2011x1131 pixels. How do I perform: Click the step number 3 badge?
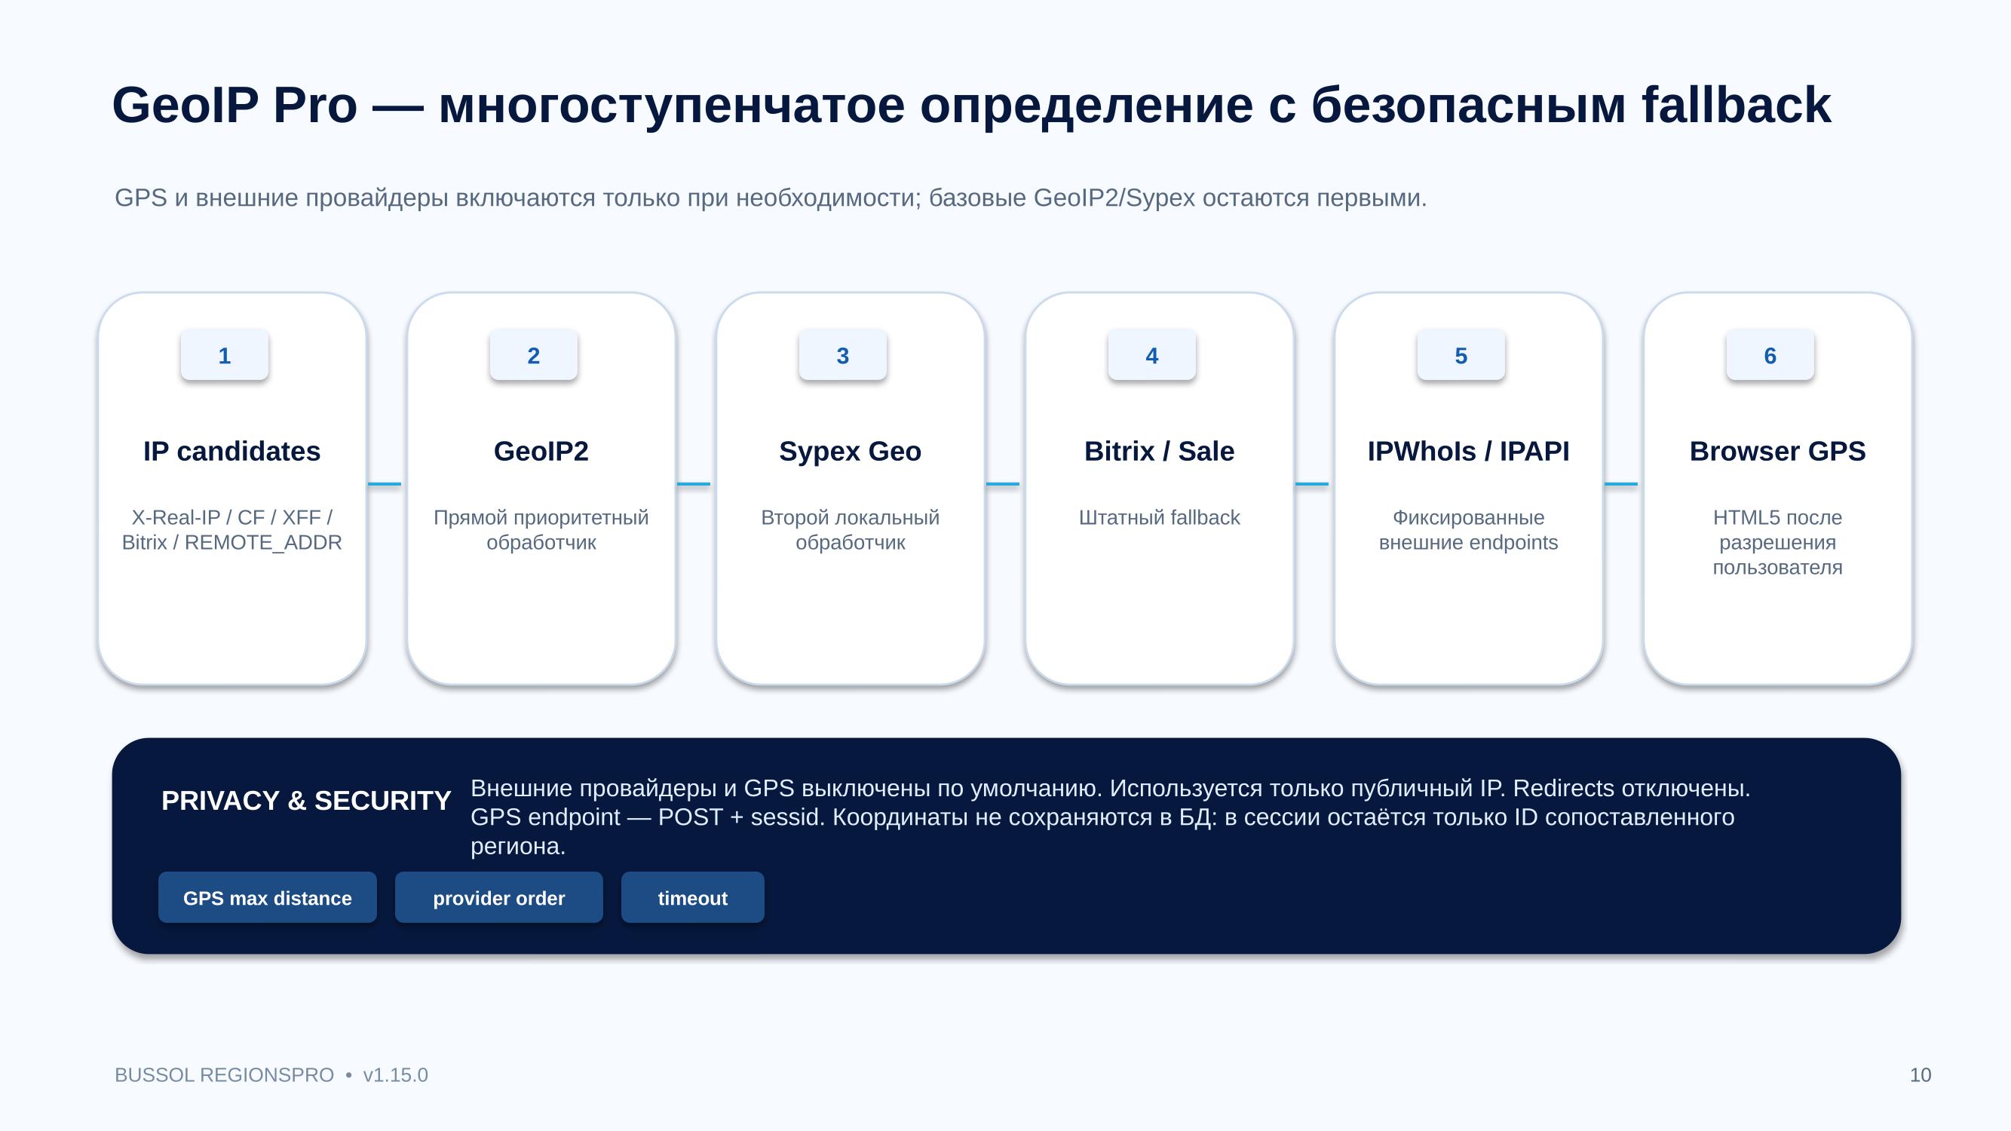tap(842, 355)
